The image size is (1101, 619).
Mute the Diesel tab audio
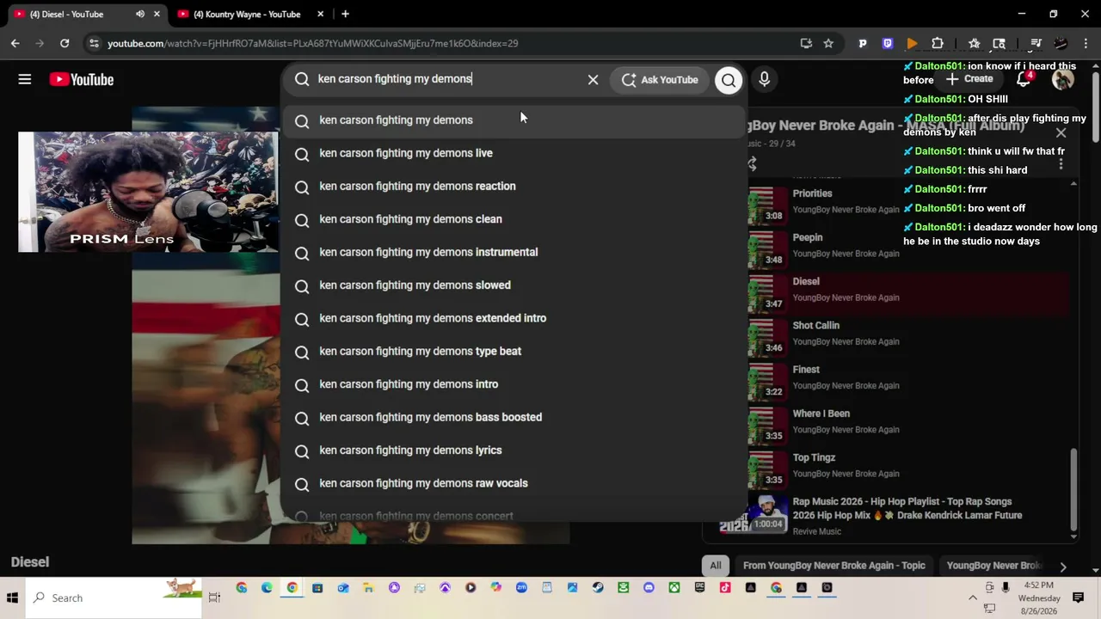[140, 14]
